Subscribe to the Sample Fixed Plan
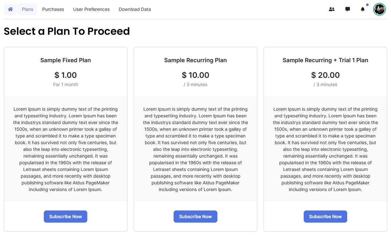This screenshot has width=391, height=236. (66, 217)
